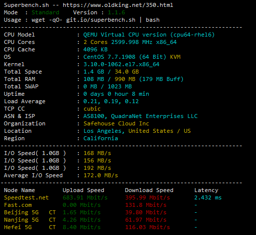Click the Fast.com download speed
The height and width of the screenshot is (235, 256).
pyautogui.click(x=146, y=205)
